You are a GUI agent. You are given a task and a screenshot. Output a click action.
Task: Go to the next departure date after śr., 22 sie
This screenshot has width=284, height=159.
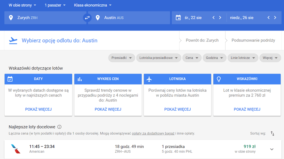tap(220, 18)
